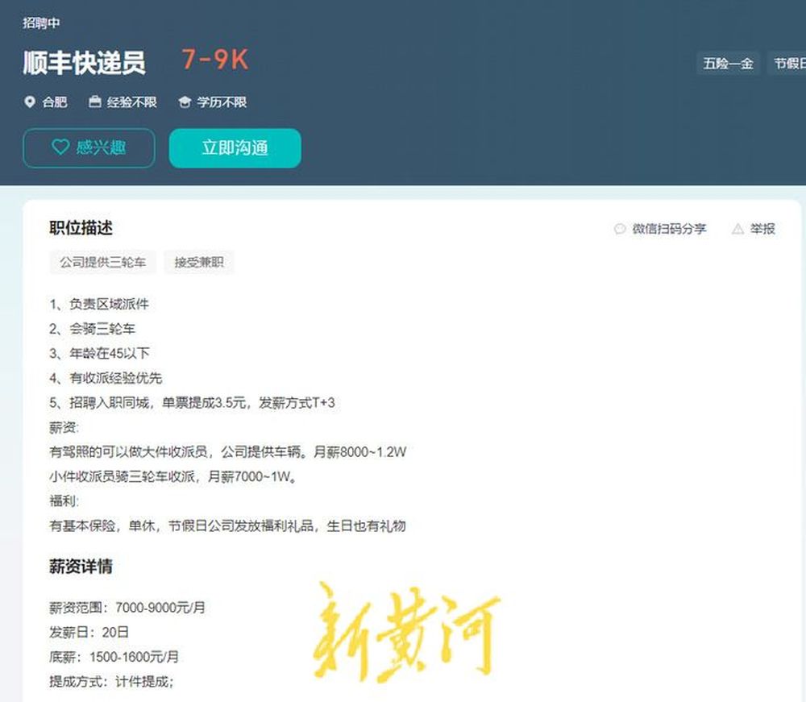Click 提成方式：计件提成
Viewport: 806px width, 702px height.
[111, 682]
